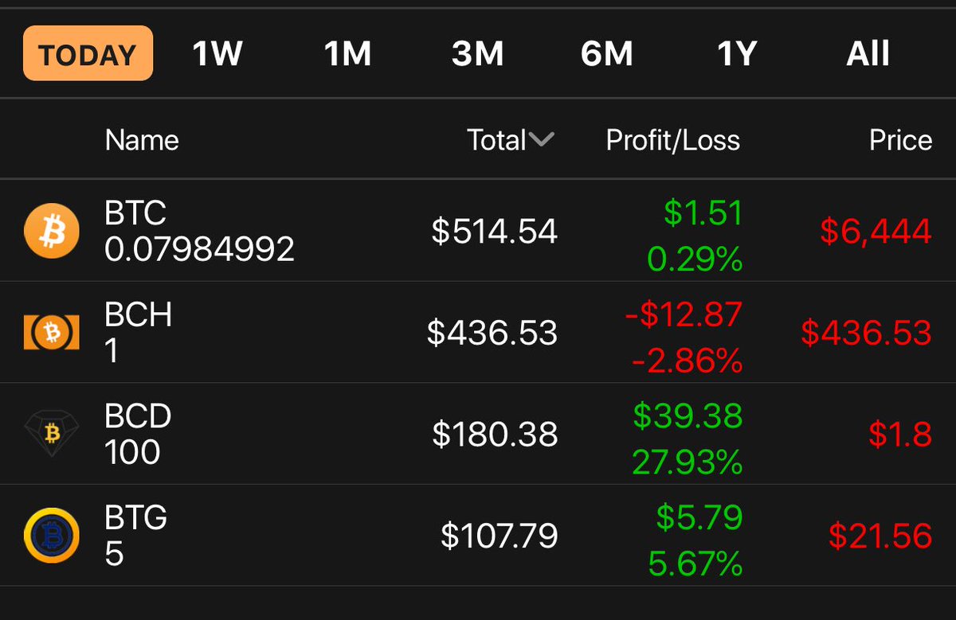Switch to the 6M time range
Screen dimensions: 956x620
pyautogui.click(x=607, y=54)
